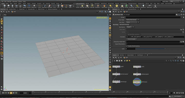The width and height of the screenshot is (185, 98).
Task: Click the rows value field
Action: [x=130, y=49]
